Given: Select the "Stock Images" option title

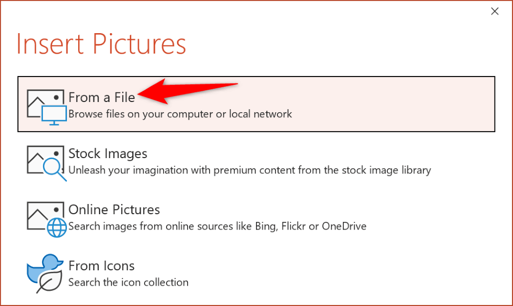Looking at the screenshot, I should click(x=108, y=154).
